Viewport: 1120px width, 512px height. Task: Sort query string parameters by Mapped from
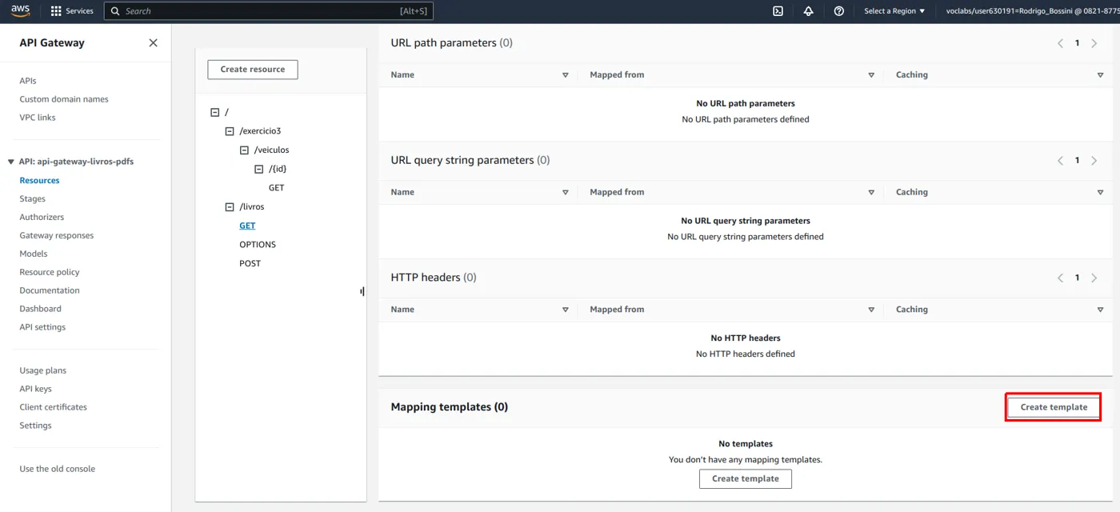(871, 192)
